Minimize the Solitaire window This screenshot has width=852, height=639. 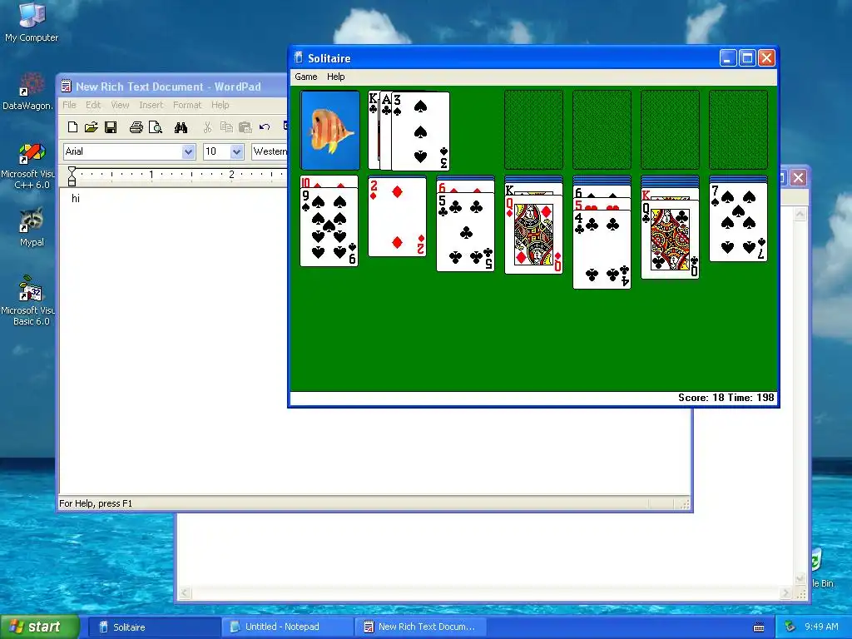(x=728, y=57)
